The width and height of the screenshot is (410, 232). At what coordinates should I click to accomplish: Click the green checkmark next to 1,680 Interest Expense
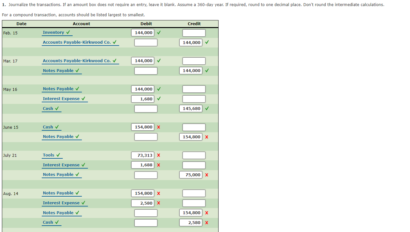point(159,99)
